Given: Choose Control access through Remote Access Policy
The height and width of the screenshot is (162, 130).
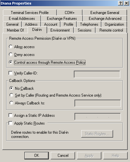Looking at the screenshot, I should click(11, 62).
